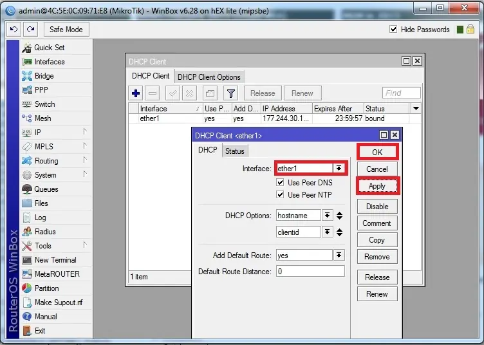Click the enable checkmark icon in DHCP Client toolbar
This screenshot has width=484, height=345.
173,93
